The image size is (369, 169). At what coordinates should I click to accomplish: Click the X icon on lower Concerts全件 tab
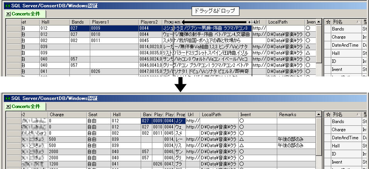click(x=8, y=106)
